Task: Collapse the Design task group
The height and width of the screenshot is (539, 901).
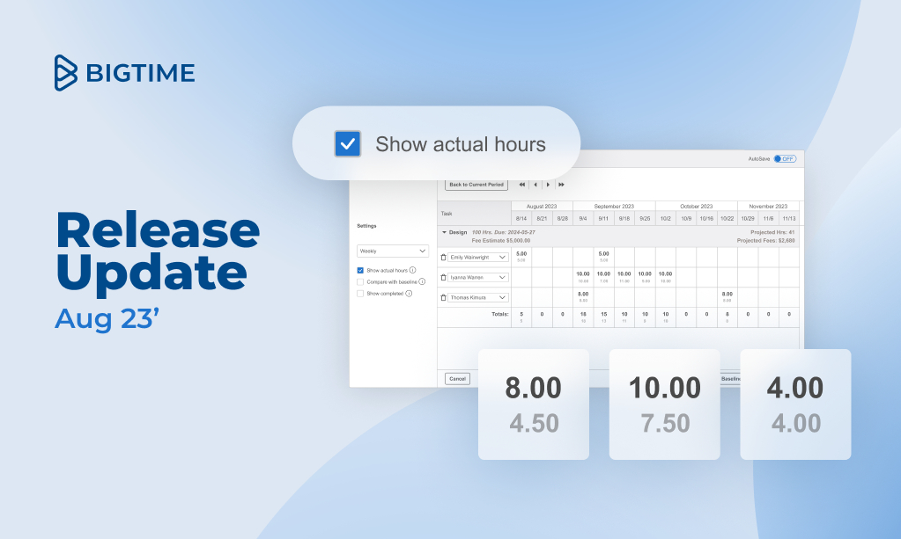Action: point(444,232)
